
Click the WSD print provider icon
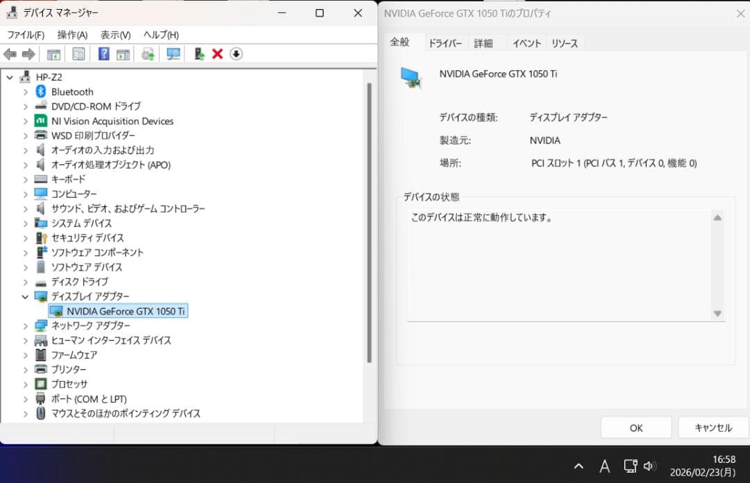point(41,135)
